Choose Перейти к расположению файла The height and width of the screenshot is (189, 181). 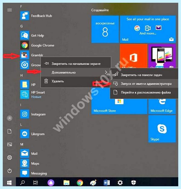pyautogui.click(x=144, y=93)
